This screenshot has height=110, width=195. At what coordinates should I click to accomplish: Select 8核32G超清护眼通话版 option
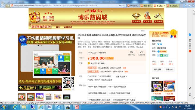(117, 87)
